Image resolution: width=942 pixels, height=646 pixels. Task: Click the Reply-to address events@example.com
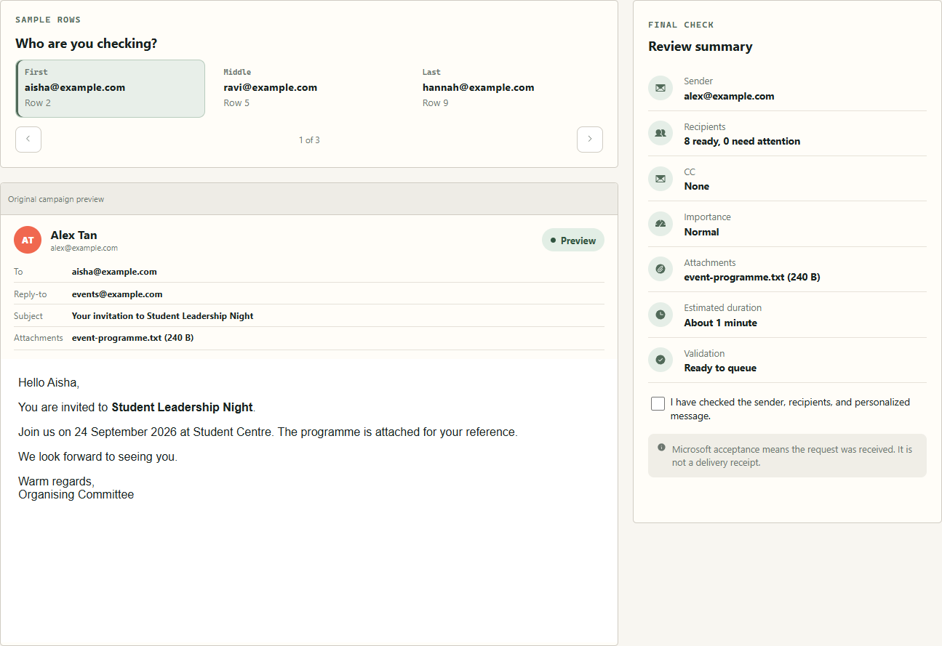117,294
